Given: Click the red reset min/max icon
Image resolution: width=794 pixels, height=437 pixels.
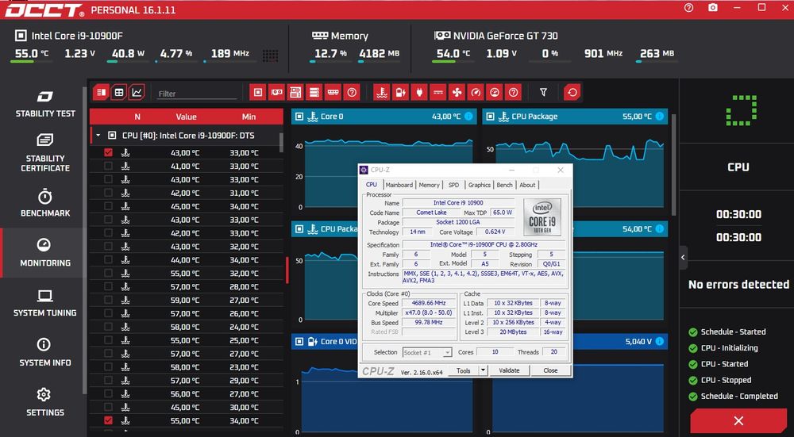Looking at the screenshot, I should click(x=572, y=93).
